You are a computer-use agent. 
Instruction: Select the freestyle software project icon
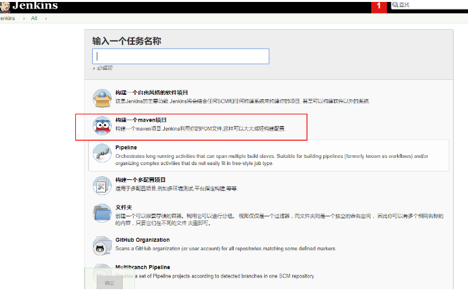click(102, 98)
